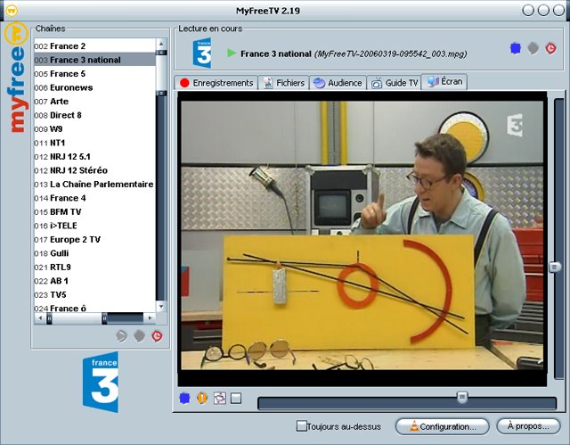Select channel 003 France 3 national
The height and width of the screenshot is (445, 570).
point(94,60)
